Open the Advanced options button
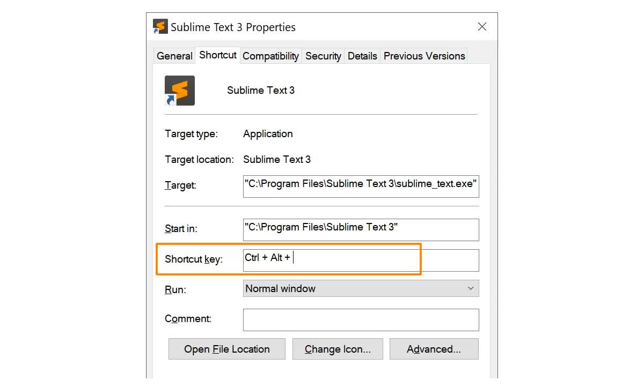644x388 pixels. point(434,349)
